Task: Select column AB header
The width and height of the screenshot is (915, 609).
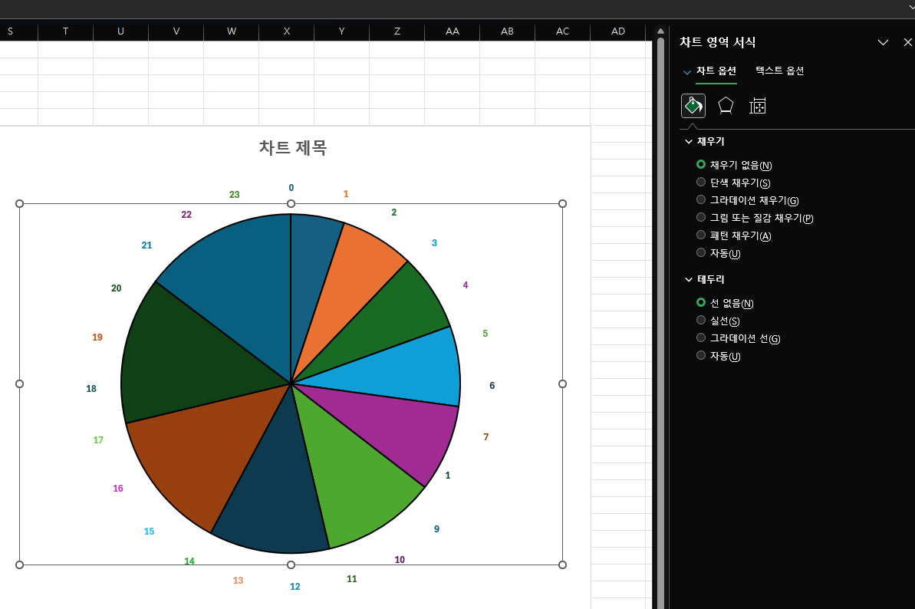Action: point(508,31)
